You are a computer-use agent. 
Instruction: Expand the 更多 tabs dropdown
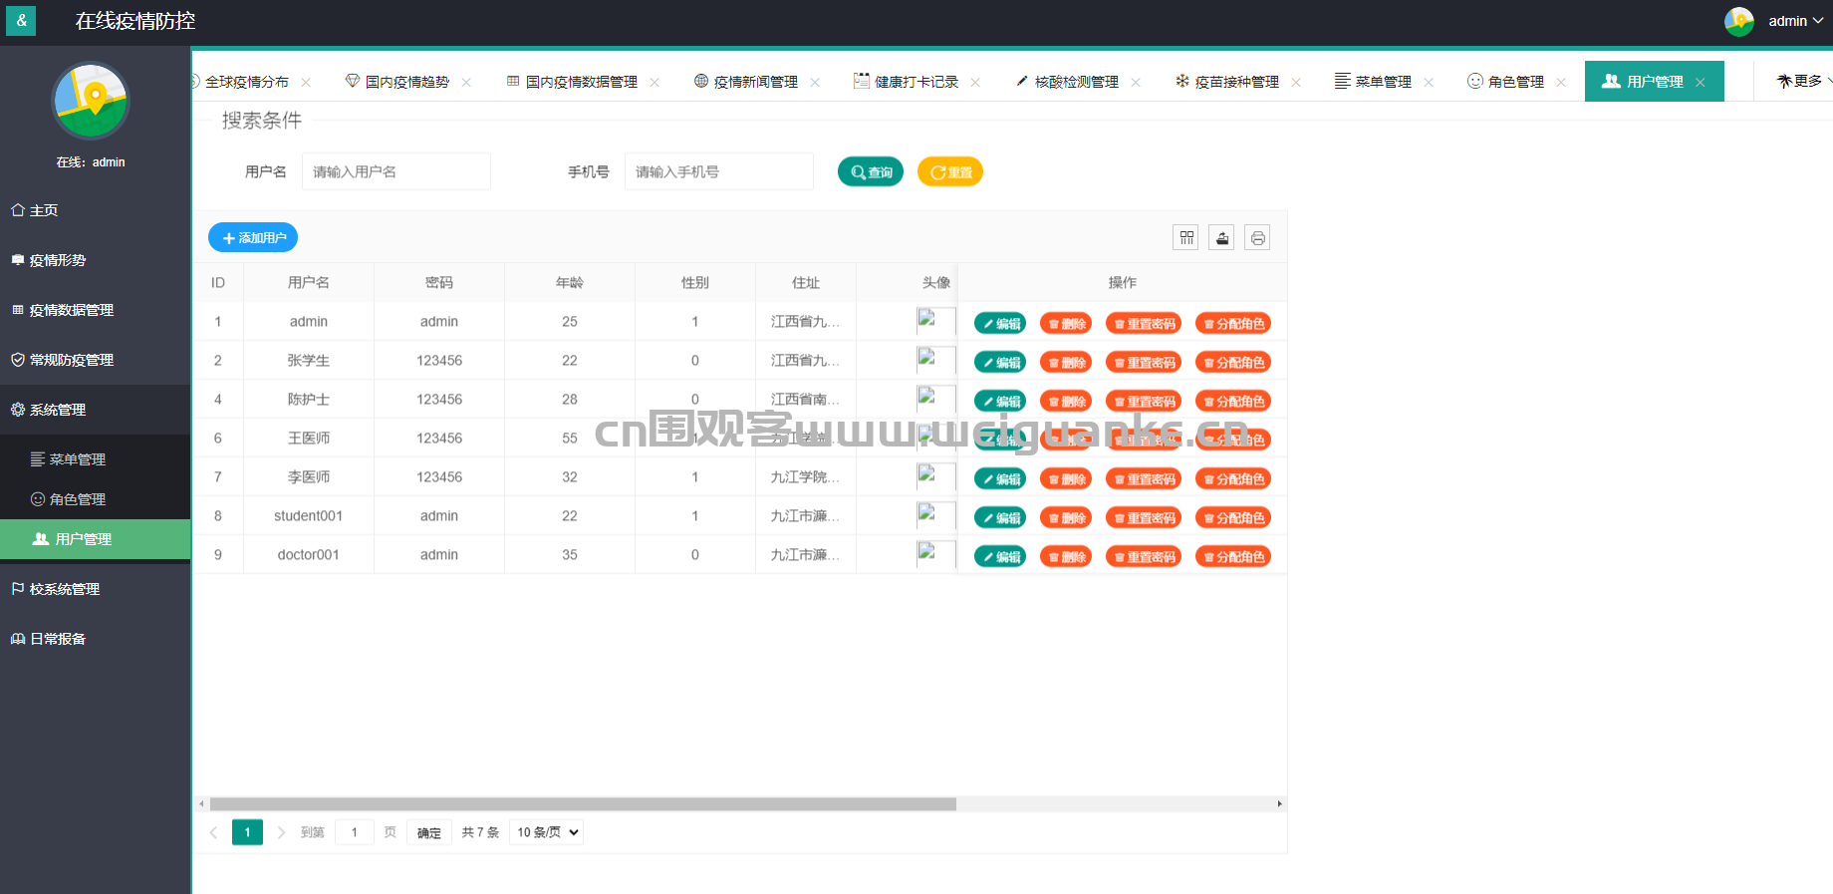pyautogui.click(x=1803, y=82)
